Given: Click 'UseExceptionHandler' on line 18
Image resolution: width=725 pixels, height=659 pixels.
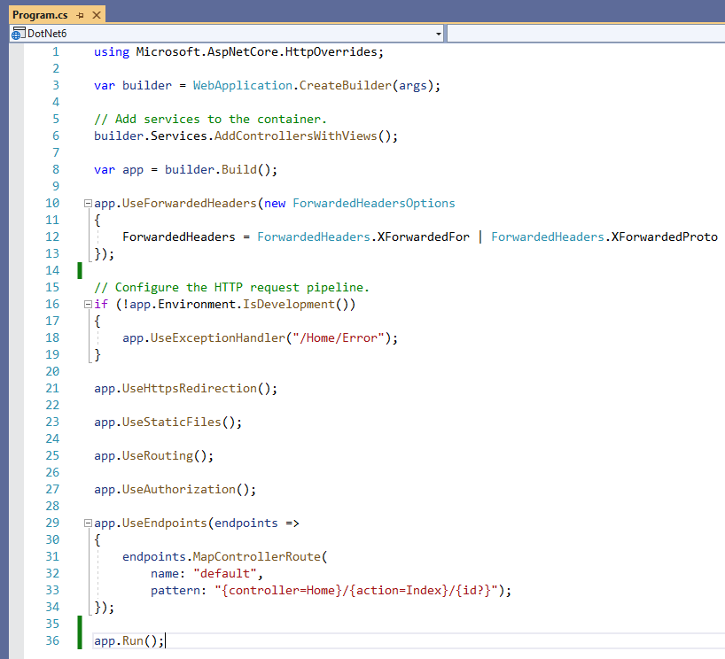Looking at the screenshot, I should [x=218, y=338].
